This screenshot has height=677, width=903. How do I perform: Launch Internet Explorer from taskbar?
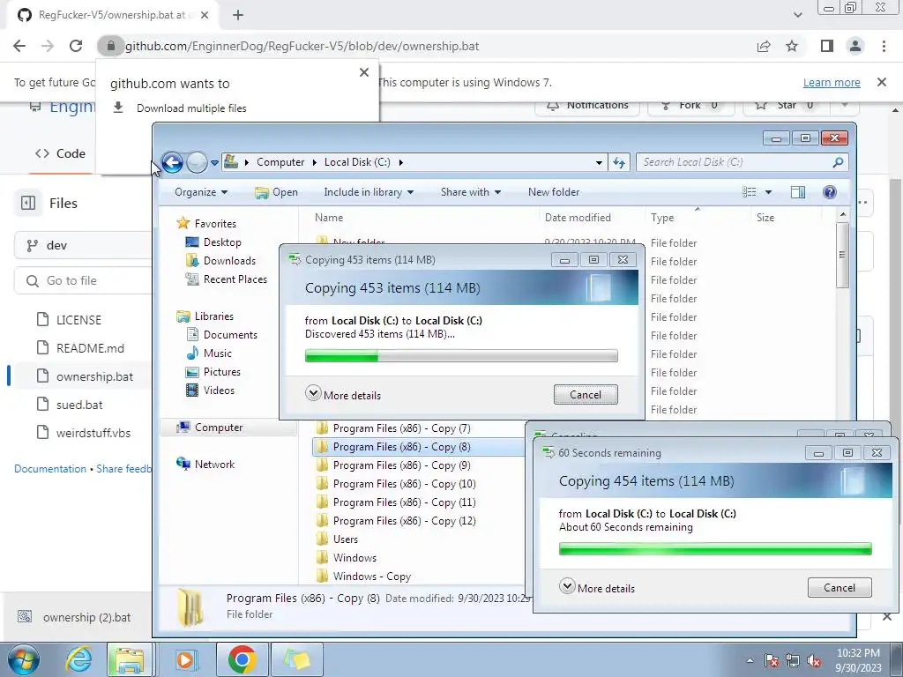(x=78, y=659)
